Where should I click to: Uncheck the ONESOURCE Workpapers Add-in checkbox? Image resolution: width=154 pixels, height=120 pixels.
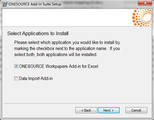[x=16, y=66]
